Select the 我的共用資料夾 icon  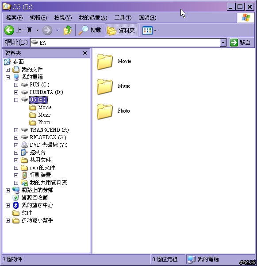[24, 183]
